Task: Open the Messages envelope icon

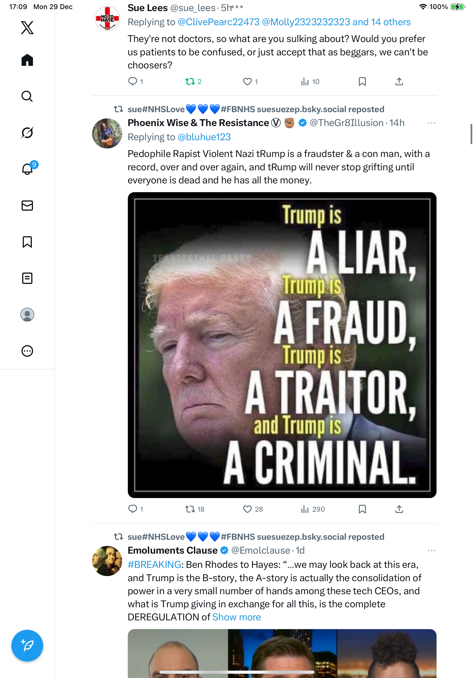Action: (x=27, y=206)
